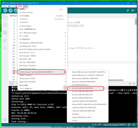The height and width of the screenshot is (128, 138).
Task: Click ESP32 Dev Module COM5 status text
Action: [114, 125]
